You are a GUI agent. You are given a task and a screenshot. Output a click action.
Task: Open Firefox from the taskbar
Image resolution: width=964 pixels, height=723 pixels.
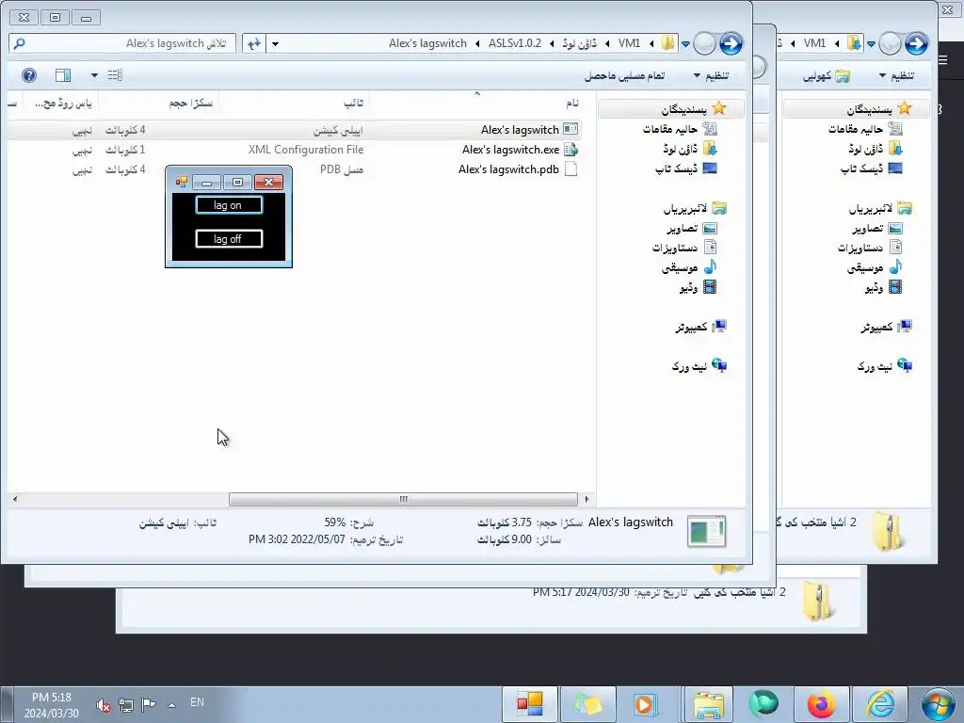(x=821, y=704)
